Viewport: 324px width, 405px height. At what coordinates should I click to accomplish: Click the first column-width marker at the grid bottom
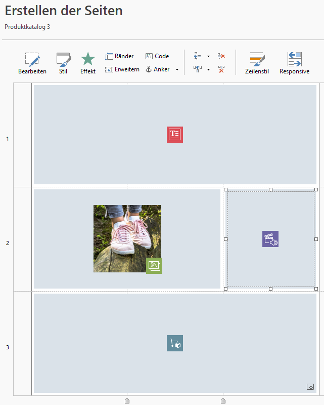tap(127, 400)
